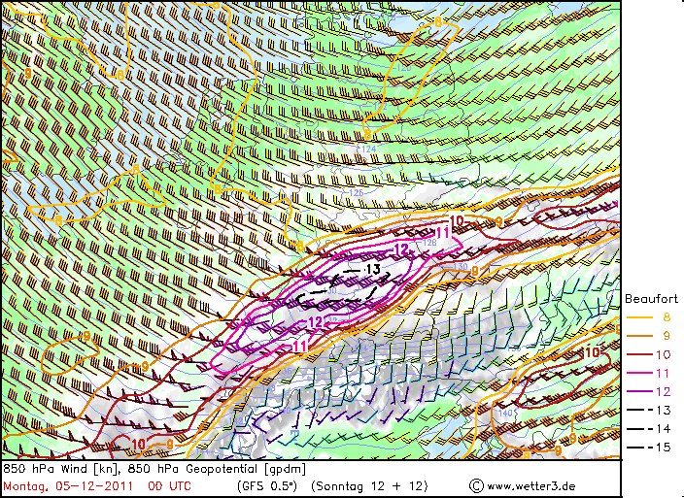Click the orange Beaufort 9 legend entry

point(649,336)
